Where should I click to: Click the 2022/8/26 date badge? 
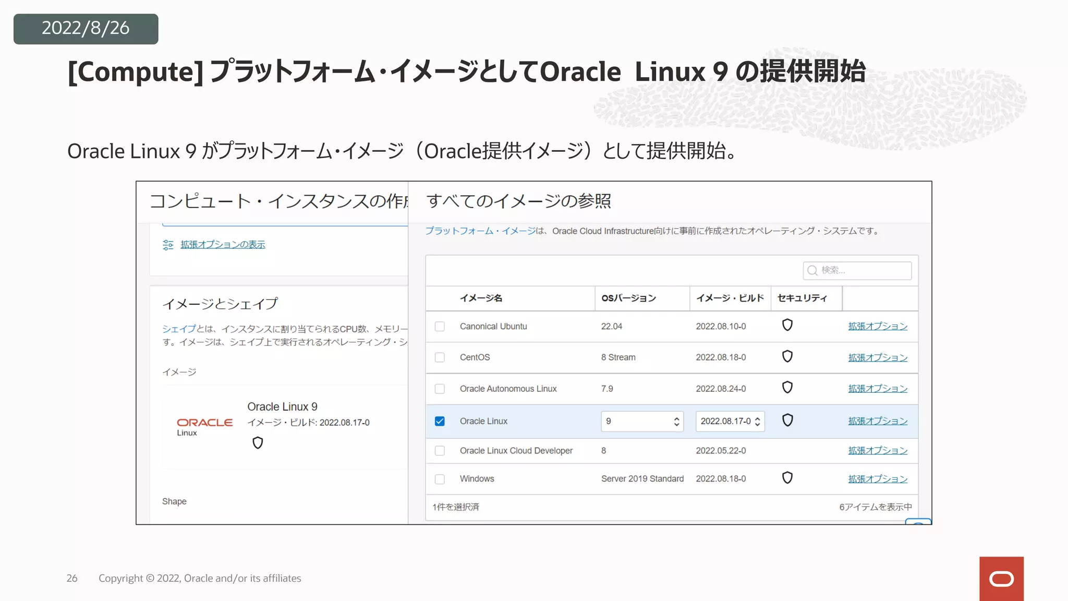click(86, 29)
